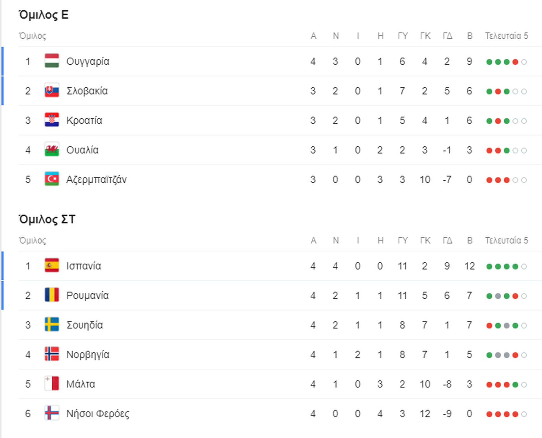Image resolution: width=542 pixels, height=438 pixels.
Task: Open the Ουγγαρία team link
Action: (x=88, y=62)
